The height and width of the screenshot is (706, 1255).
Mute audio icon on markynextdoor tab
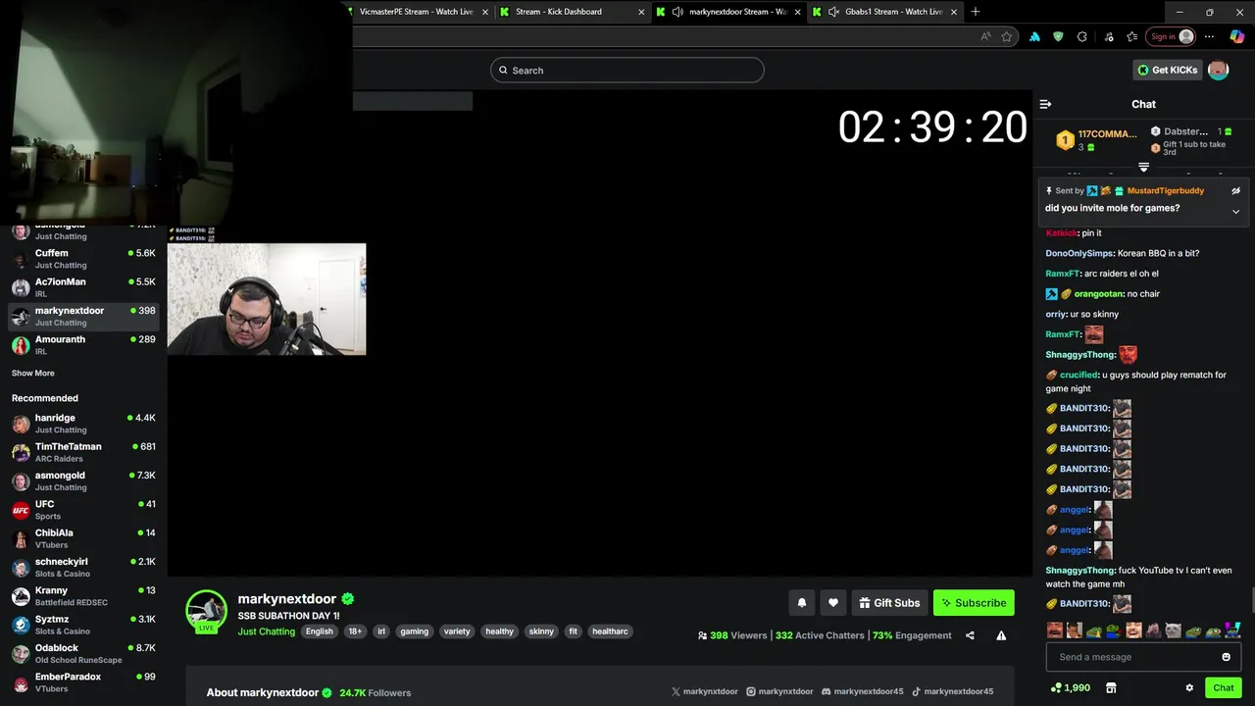point(678,12)
